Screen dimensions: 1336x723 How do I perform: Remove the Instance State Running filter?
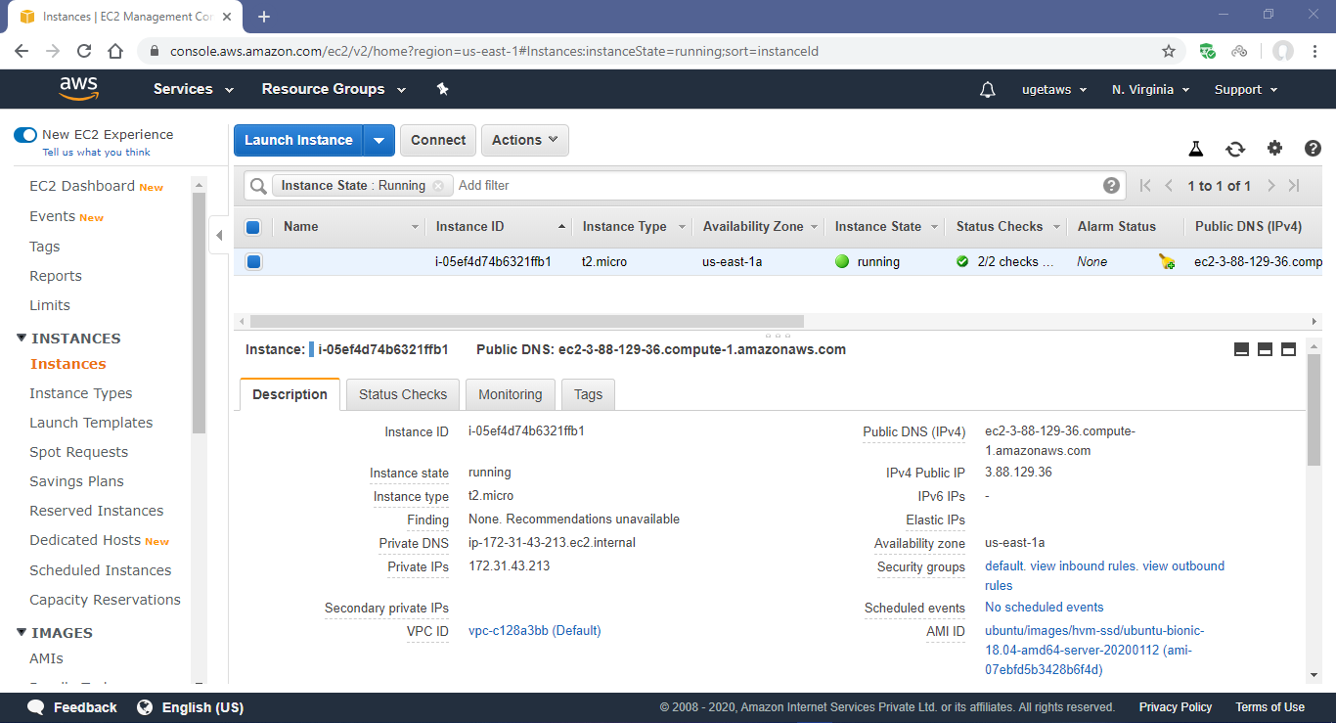tap(437, 185)
